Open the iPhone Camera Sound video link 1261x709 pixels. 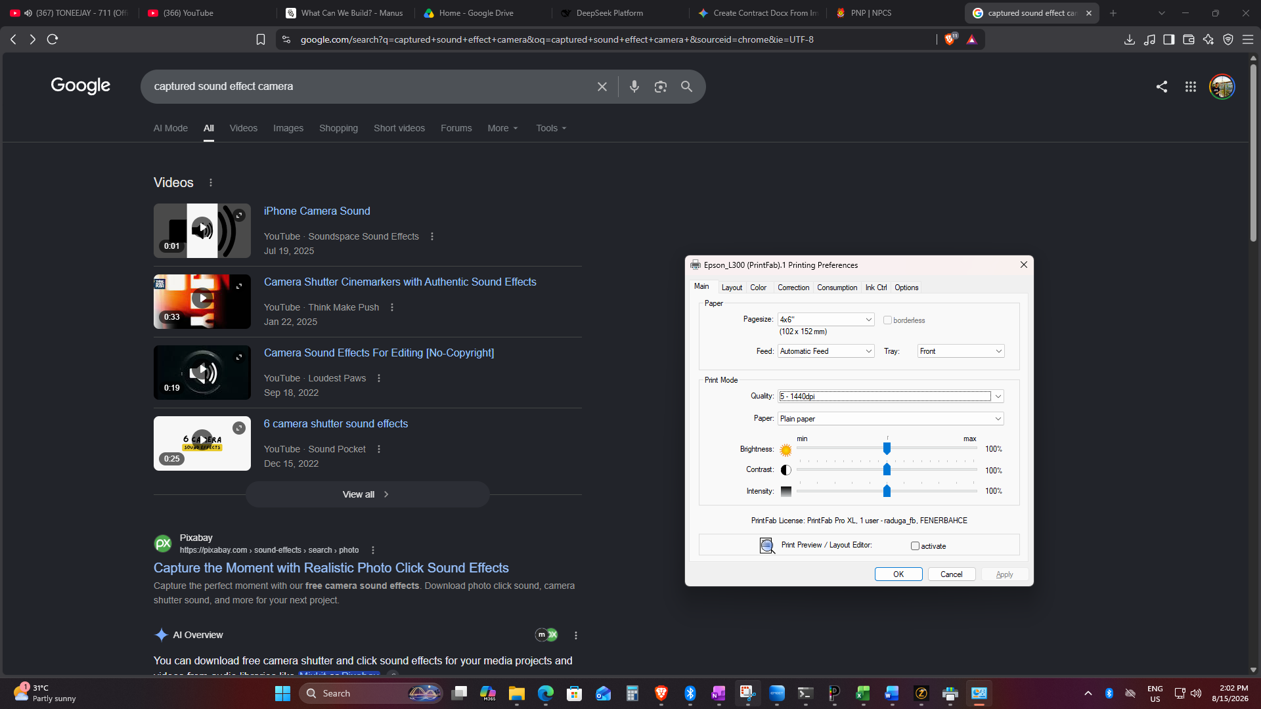[x=317, y=211]
